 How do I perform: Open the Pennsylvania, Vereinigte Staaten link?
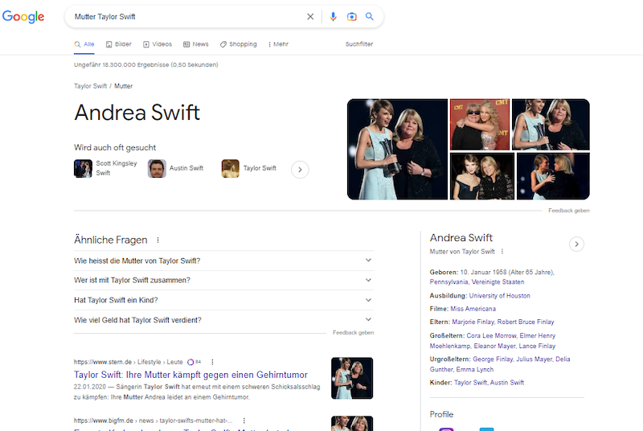point(477,281)
